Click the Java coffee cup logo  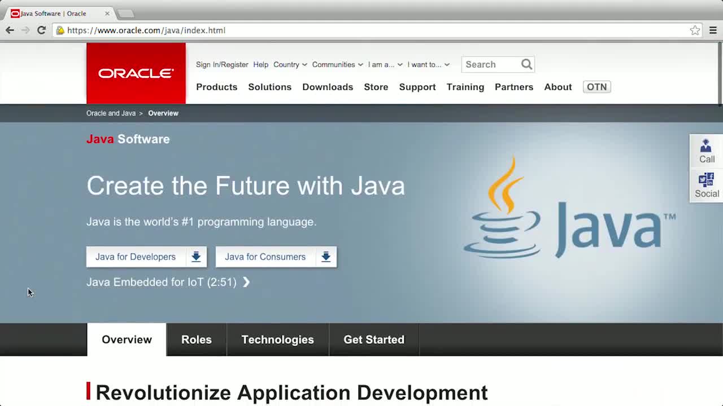tap(502, 209)
